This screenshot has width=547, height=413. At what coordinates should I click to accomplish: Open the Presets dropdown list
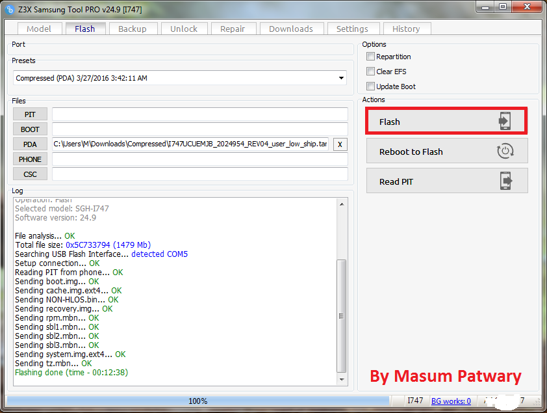[341, 78]
